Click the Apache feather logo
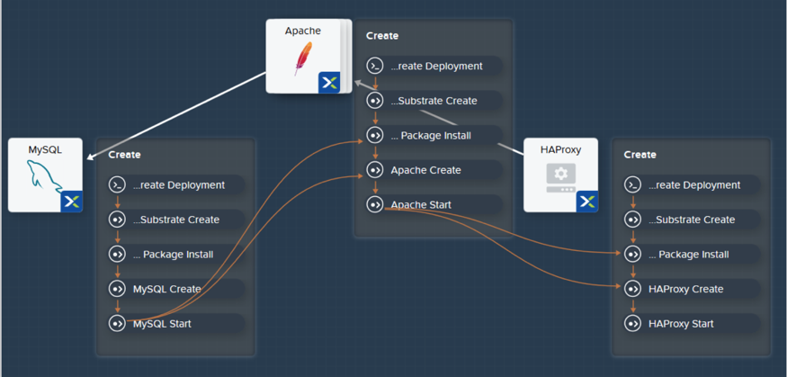This screenshot has height=377, width=787. [303, 58]
